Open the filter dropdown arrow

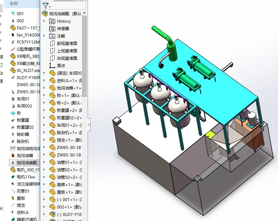50,7
